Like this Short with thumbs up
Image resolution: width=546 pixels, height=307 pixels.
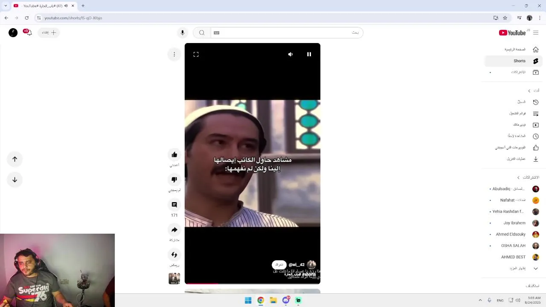point(174,155)
